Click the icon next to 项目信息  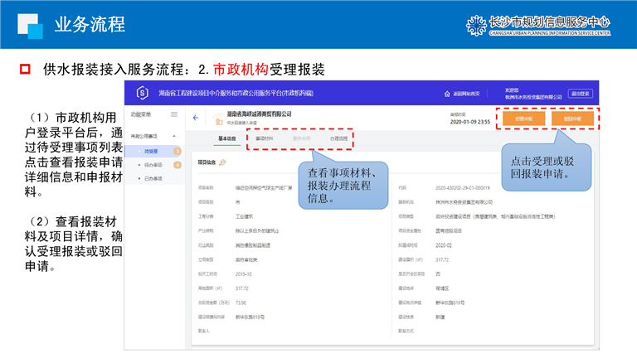(x=222, y=163)
